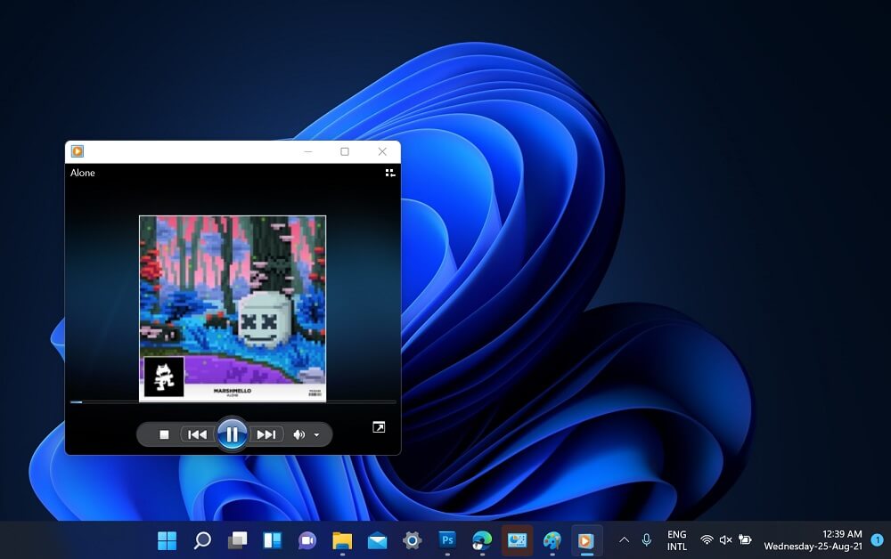Open Settings gear in taskbar
The width and height of the screenshot is (891, 559).
412,540
